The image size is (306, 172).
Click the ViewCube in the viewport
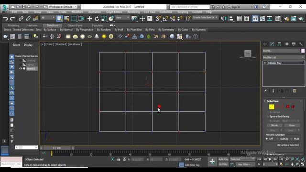point(248,54)
